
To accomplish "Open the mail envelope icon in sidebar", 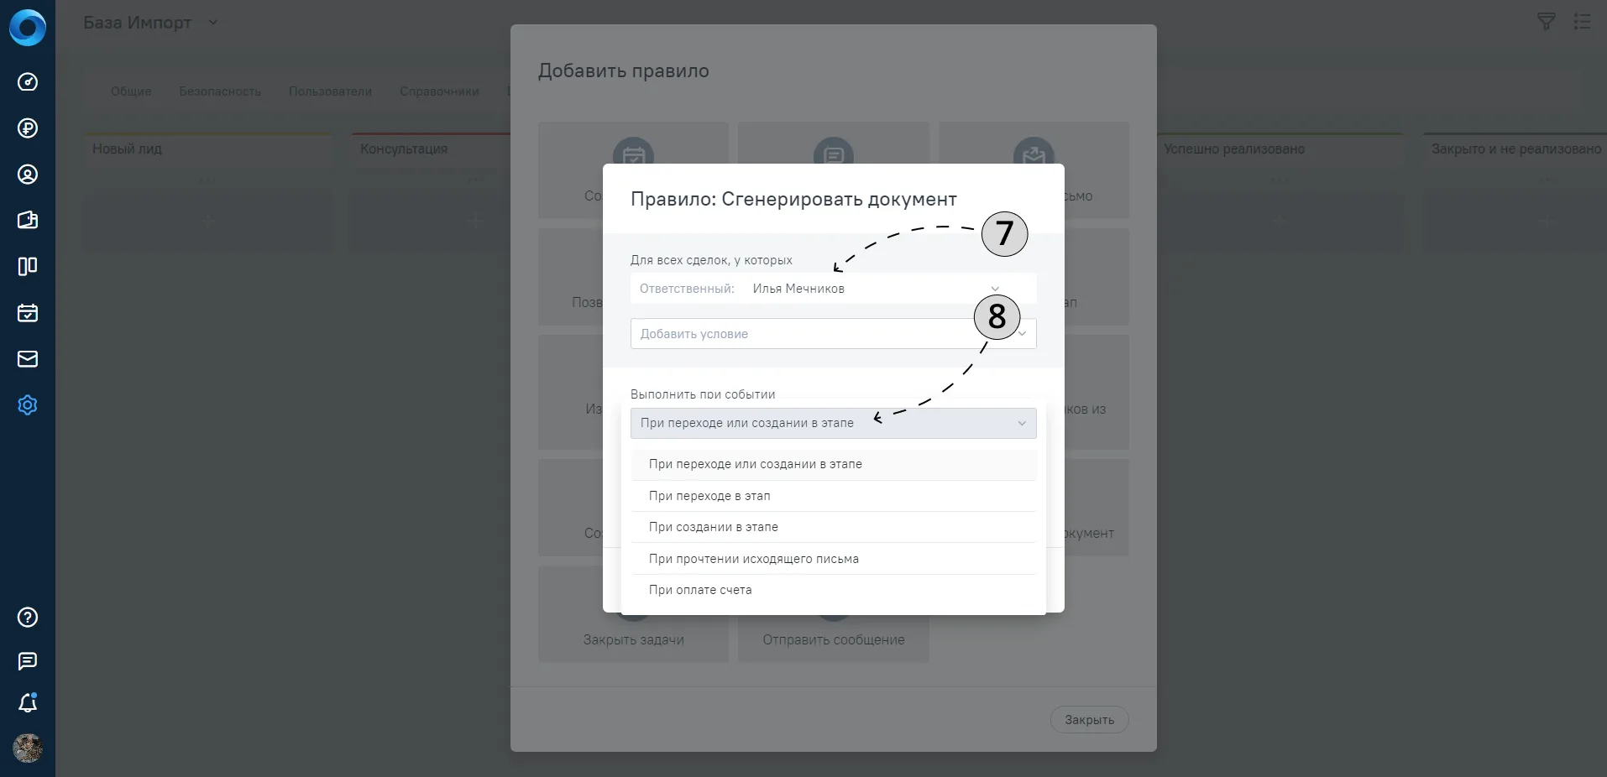I will click(28, 359).
